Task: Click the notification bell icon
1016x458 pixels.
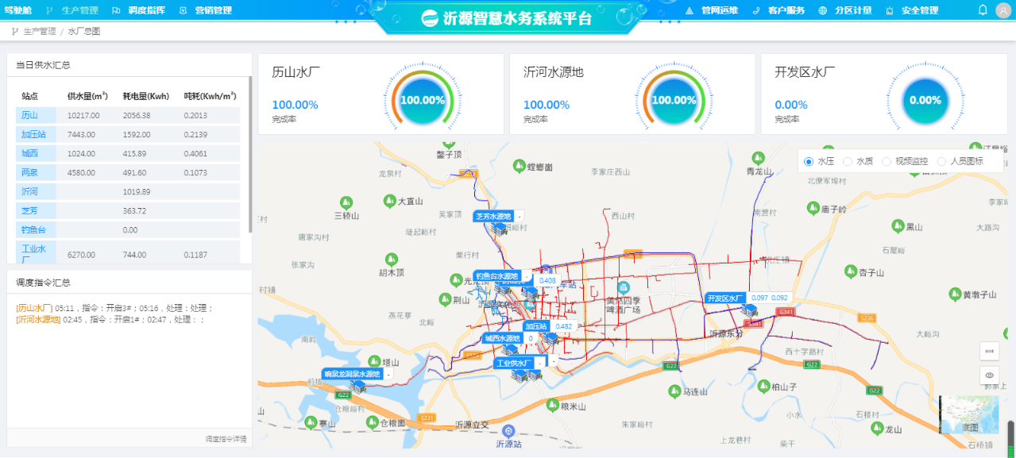Action: coord(983,10)
